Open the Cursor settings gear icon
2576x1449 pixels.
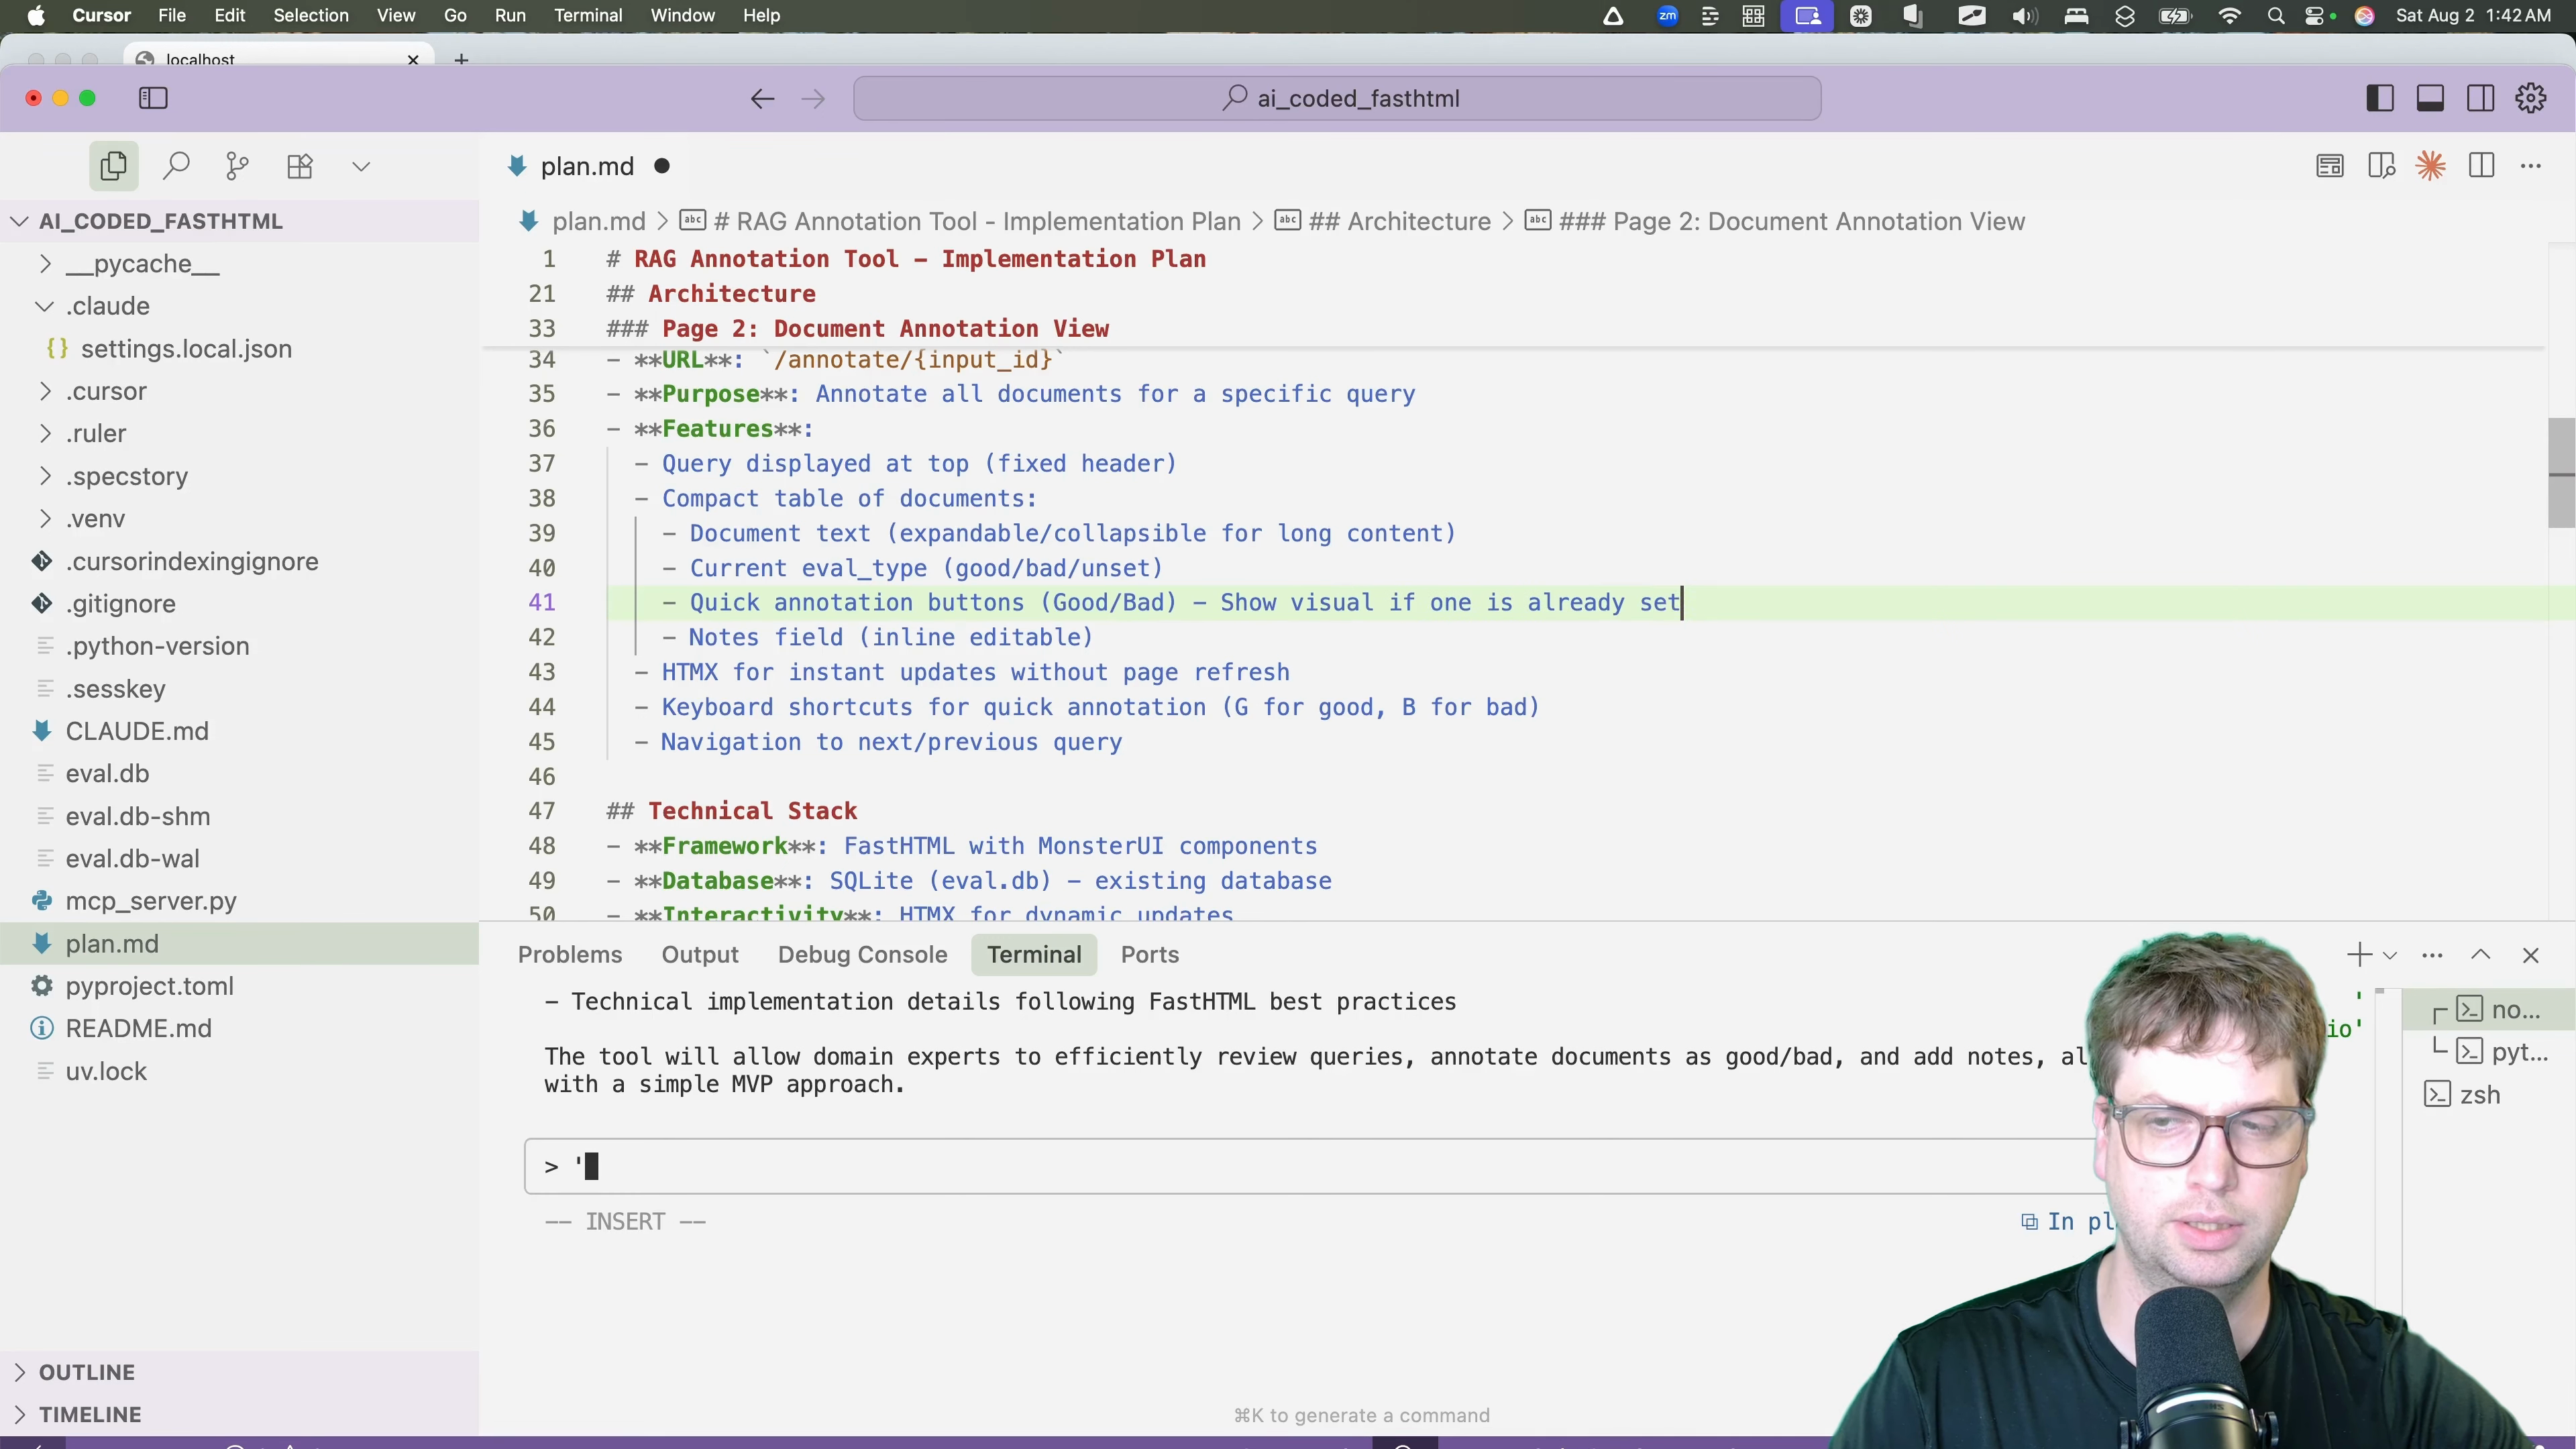[x=2531, y=98]
